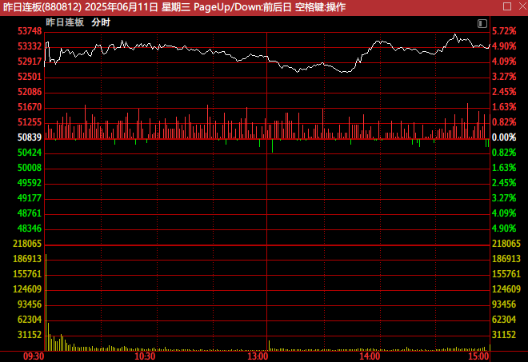This screenshot has height=362, width=528.
Task: Click the green 0.82% percentage label
Action: click(x=504, y=153)
